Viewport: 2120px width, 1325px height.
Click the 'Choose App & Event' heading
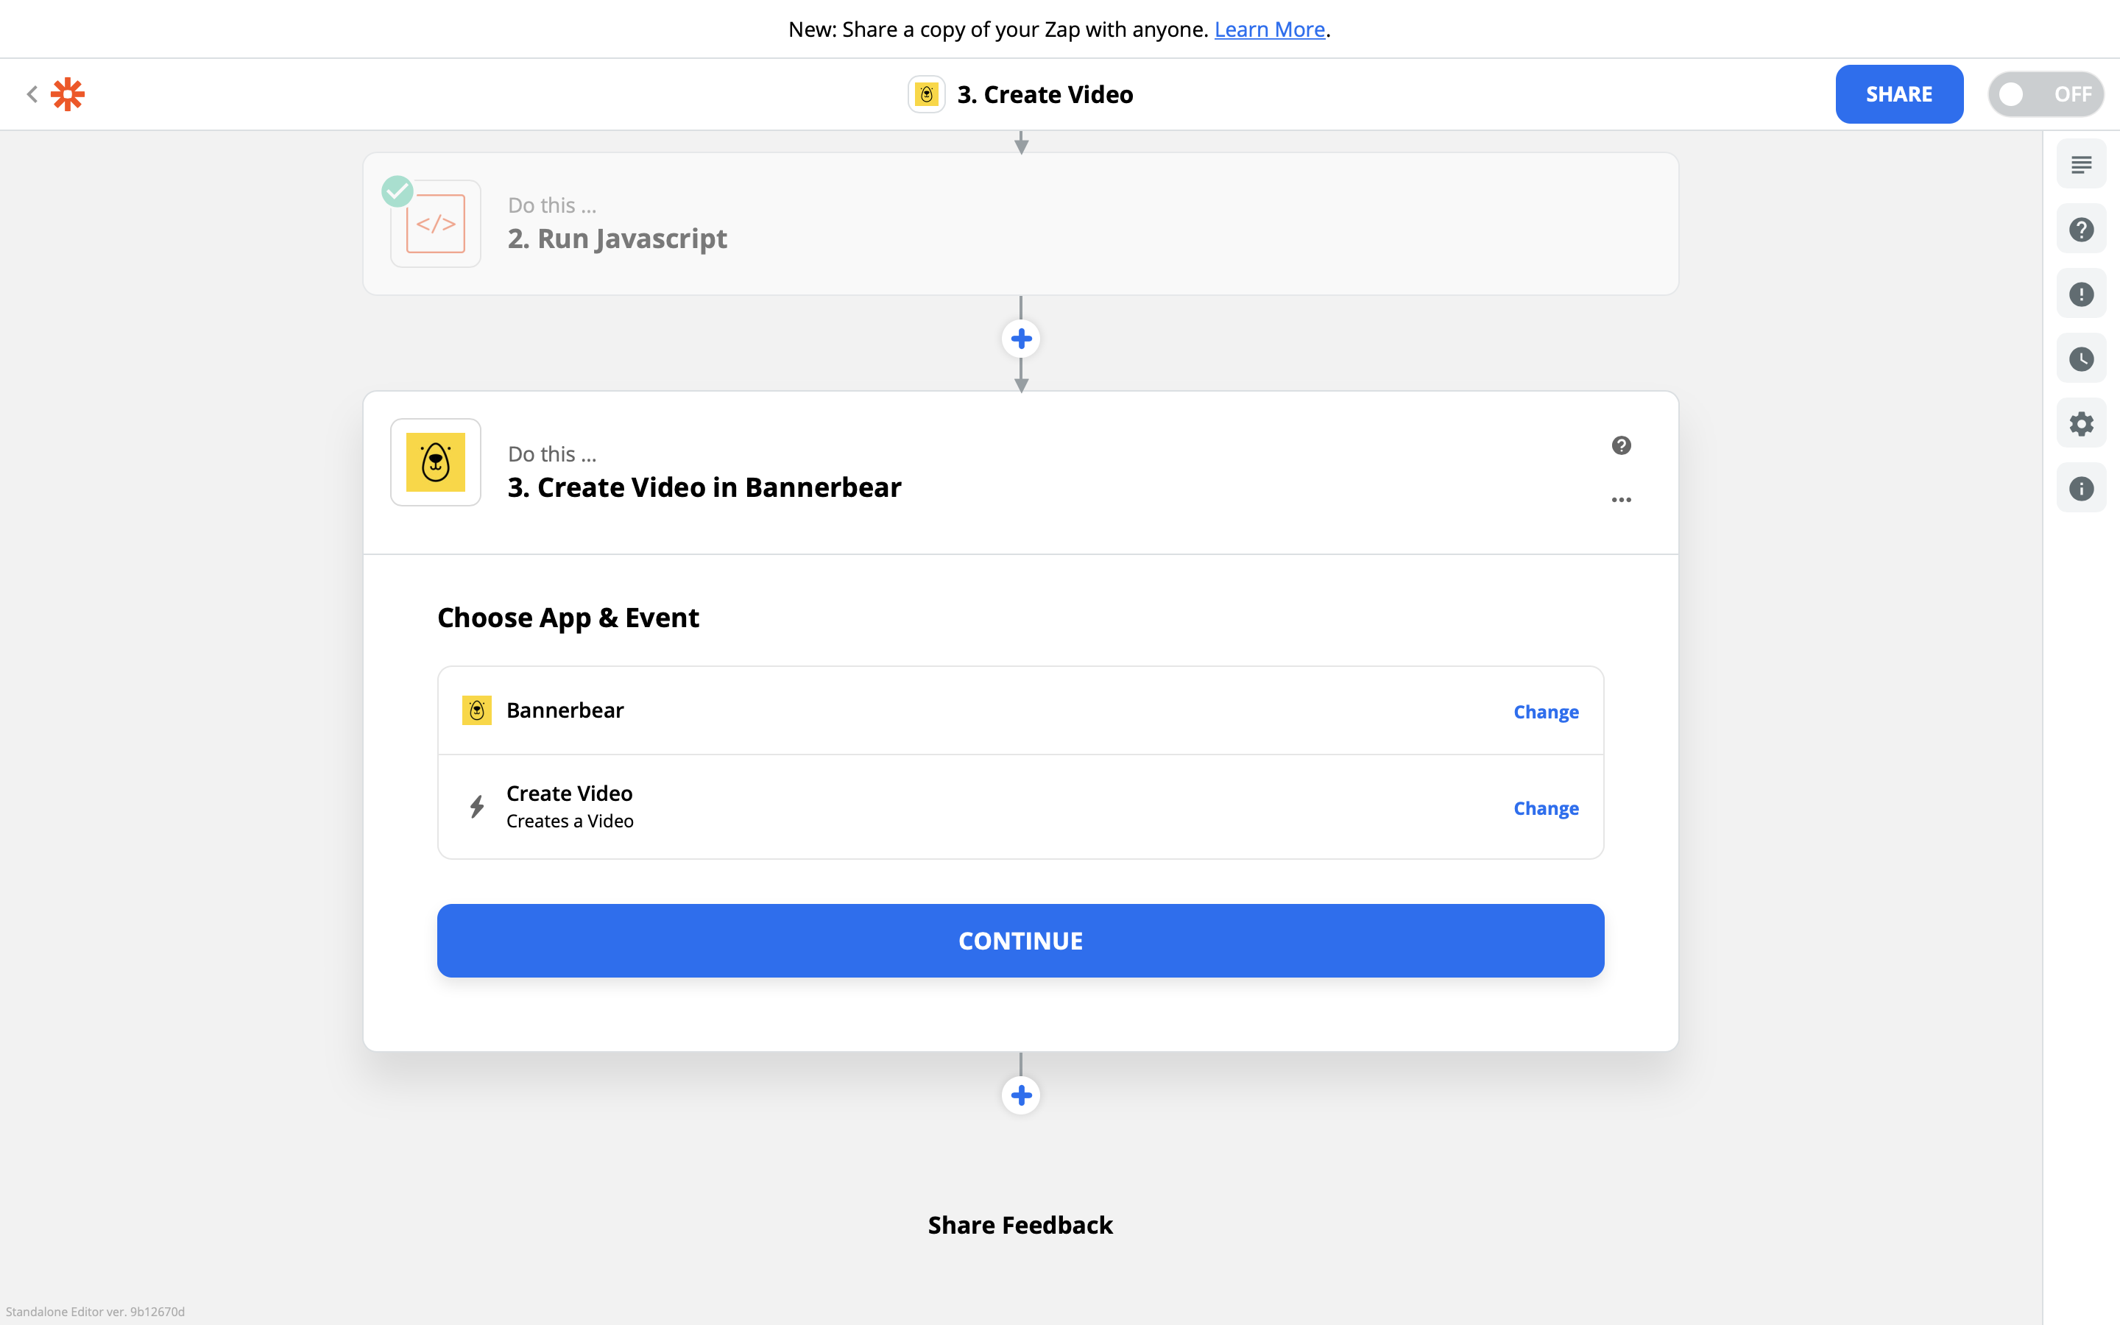click(568, 618)
